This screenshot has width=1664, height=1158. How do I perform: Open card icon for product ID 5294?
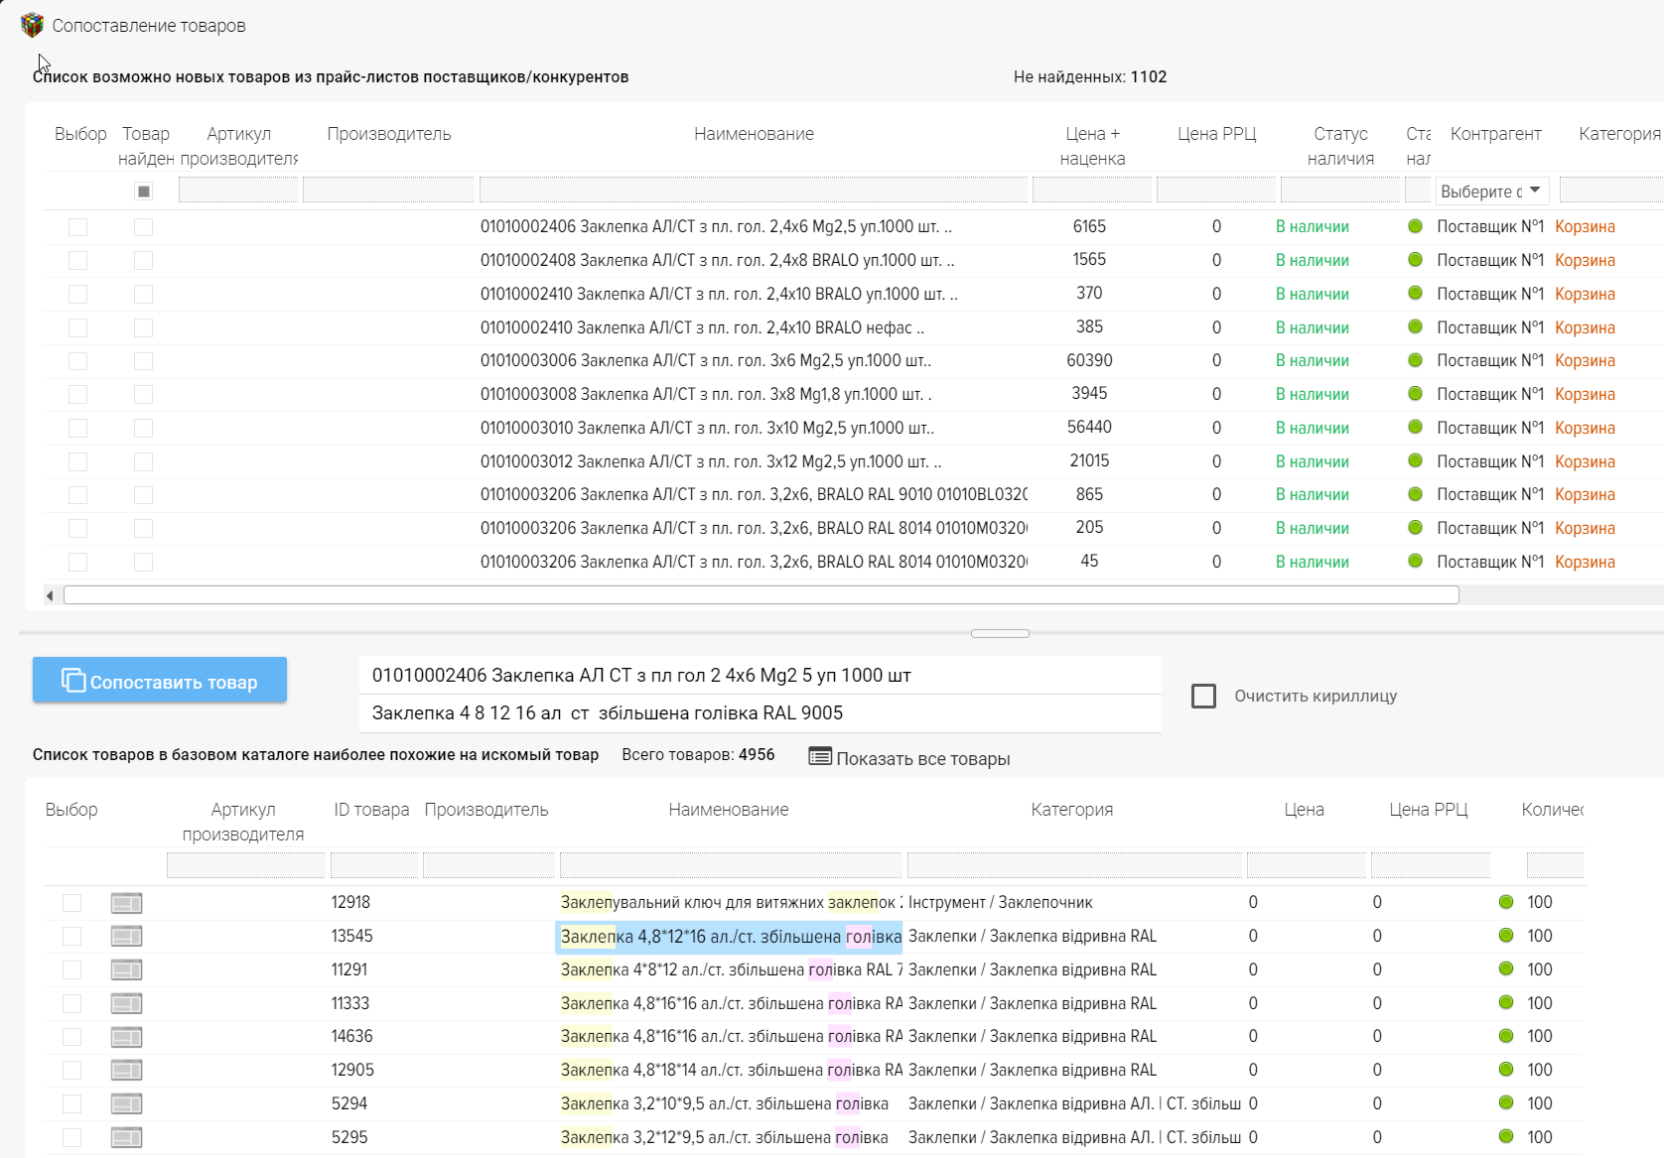click(126, 1103)
